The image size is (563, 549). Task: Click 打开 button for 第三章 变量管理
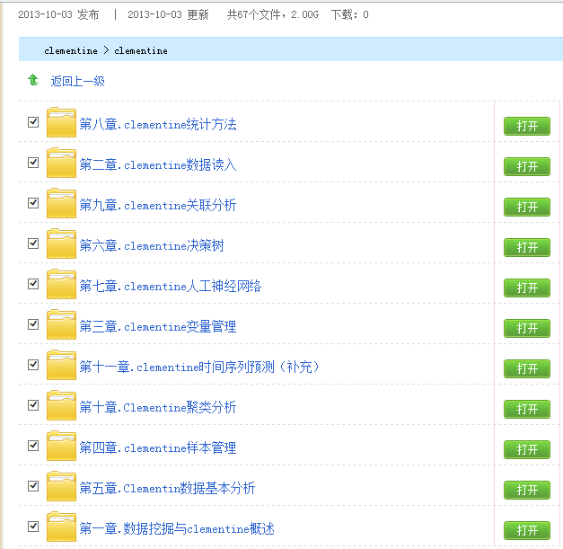pyautogui.click(x=527, y=328)
